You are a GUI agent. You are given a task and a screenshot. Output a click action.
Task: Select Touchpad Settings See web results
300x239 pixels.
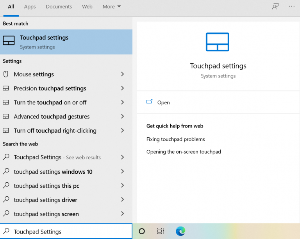pos(66,157)
